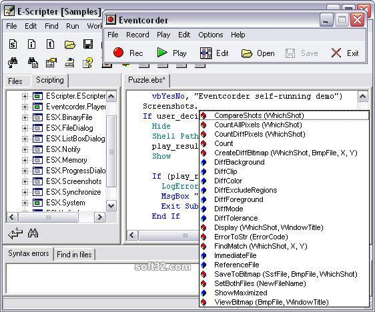Image resolution: width=375 pixels, height=312 pixels.
Task: Open file via E-Scripter folder icon
Action: (x=69, y=45)
